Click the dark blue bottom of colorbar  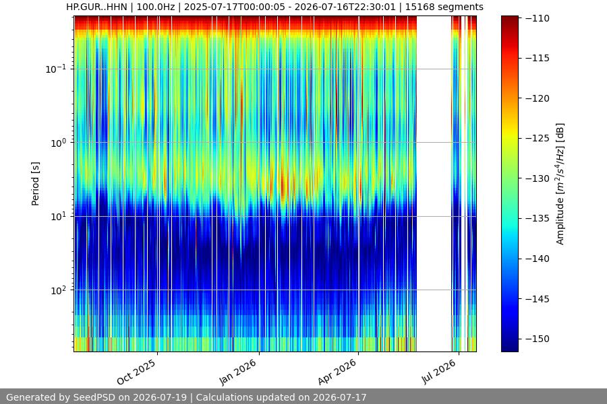click(509, 344)
